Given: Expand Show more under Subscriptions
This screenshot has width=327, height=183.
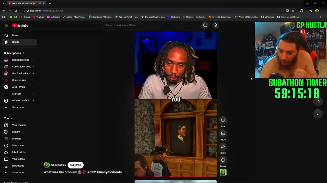Looking at the screenshot, I should click(19, 107).
